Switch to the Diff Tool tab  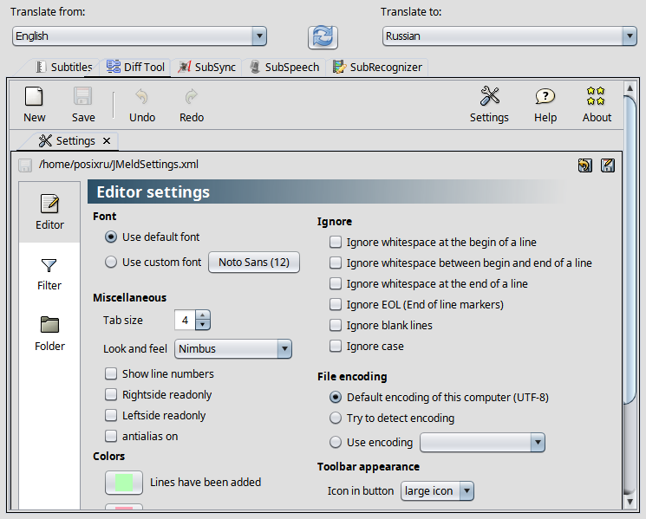pyautogui.click(x=135, y=67)
